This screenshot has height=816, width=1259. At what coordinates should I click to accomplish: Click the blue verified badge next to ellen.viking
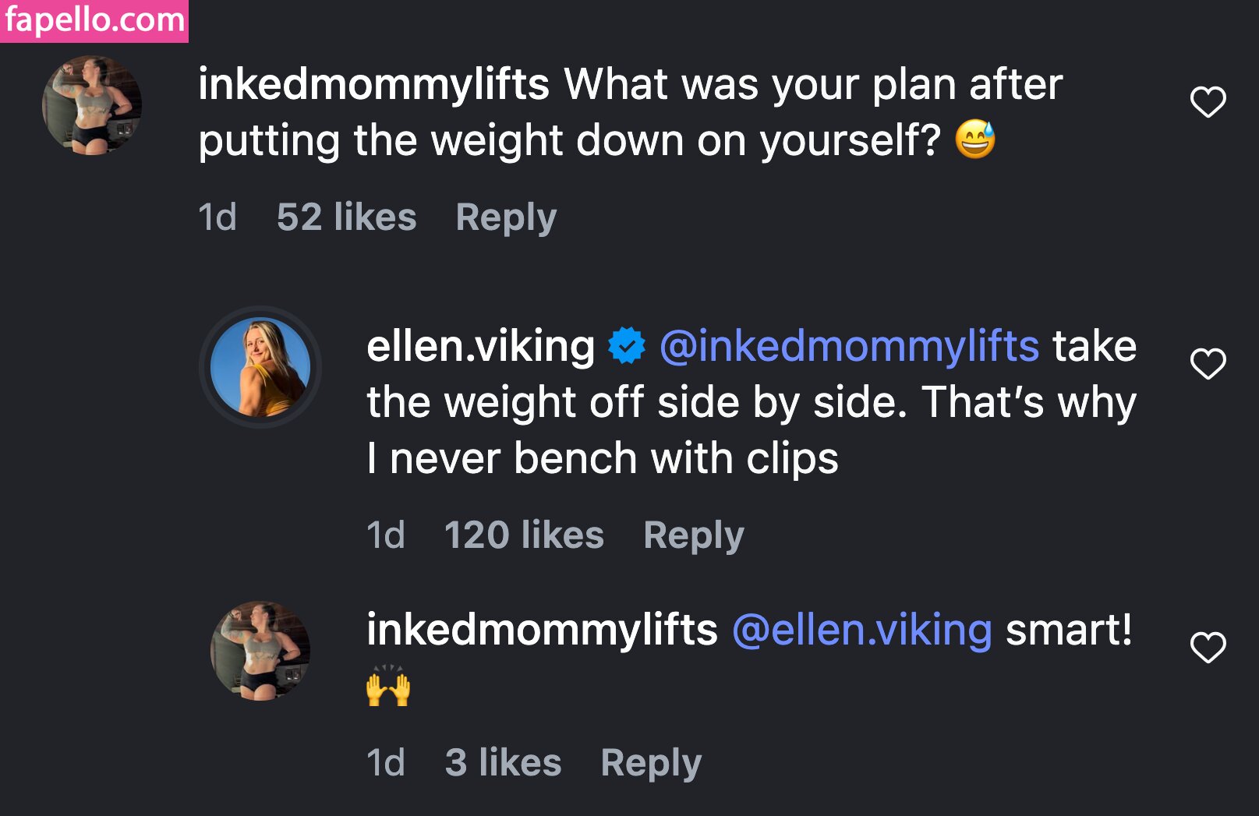pos(627,346)
